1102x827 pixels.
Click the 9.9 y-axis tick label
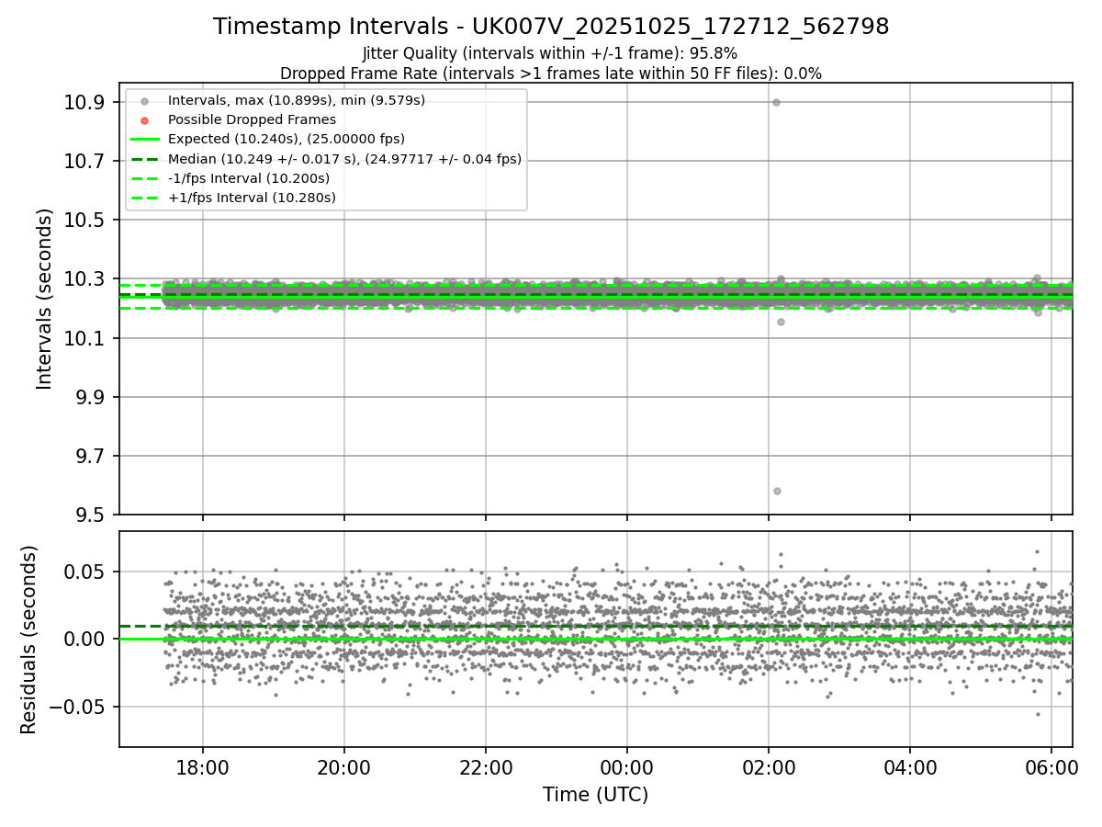pos(90,398)
